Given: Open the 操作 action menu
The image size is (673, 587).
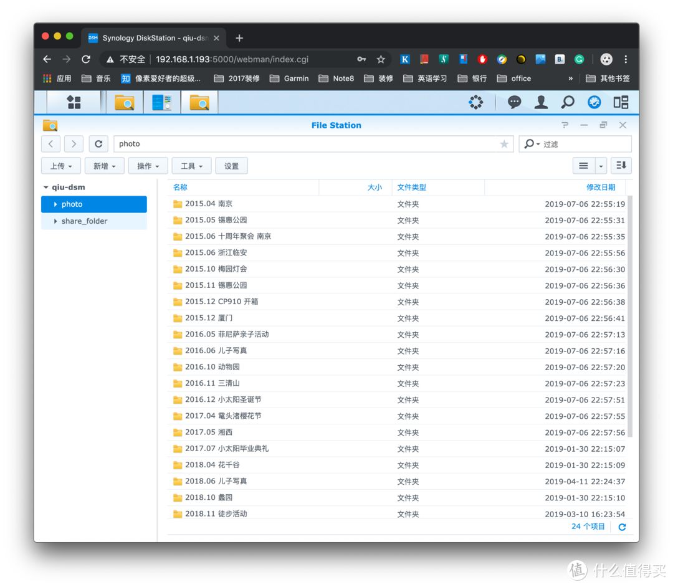Looking at the screenshot, I should [x=147, y=166].
